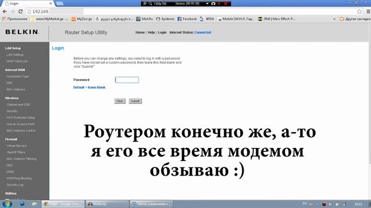Open the Security Log page

click(14, 185)
